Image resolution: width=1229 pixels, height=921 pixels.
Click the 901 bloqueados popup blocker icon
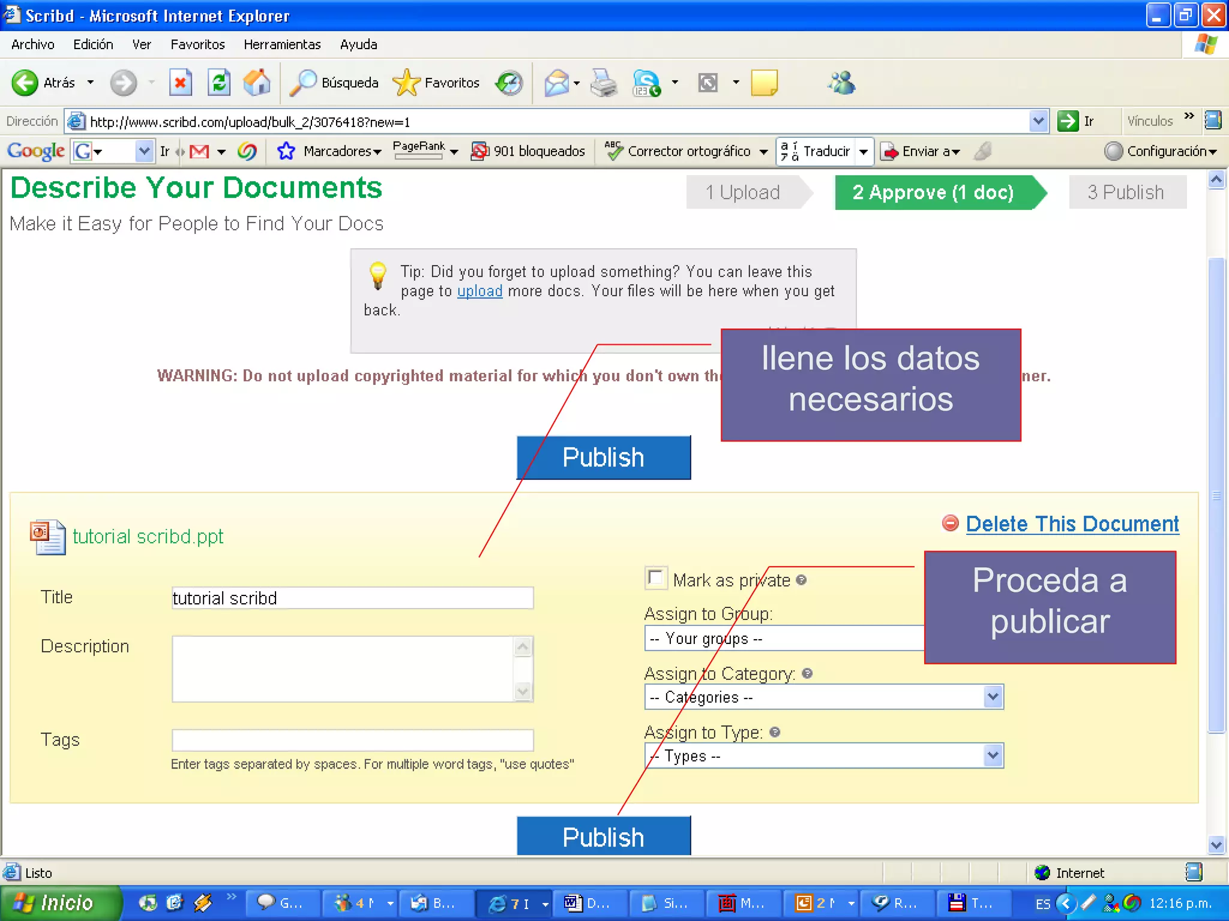click(479, 151)
